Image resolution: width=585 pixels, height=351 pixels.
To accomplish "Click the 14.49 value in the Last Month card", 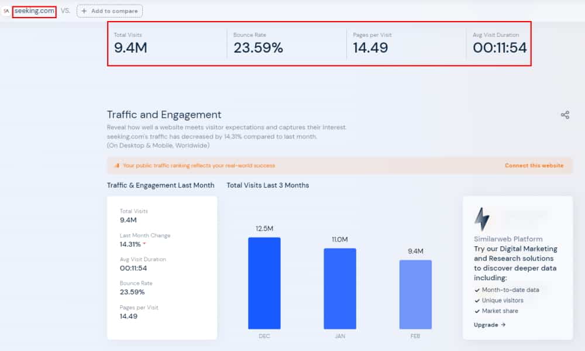I will [x=128, y=316].
